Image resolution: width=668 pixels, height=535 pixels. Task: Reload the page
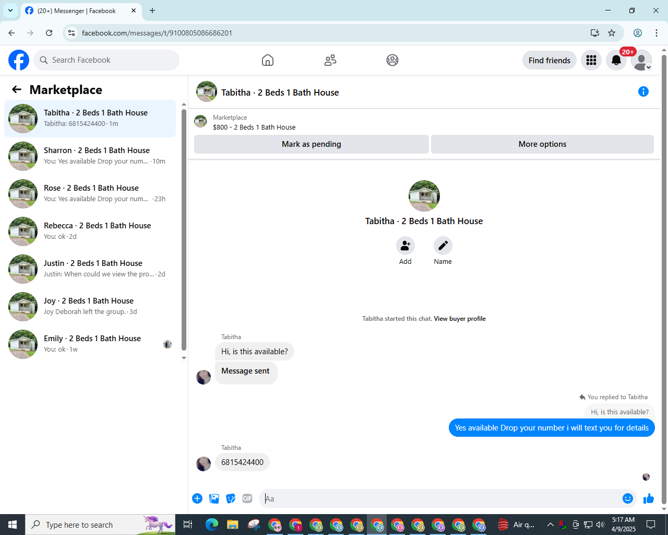[x=49, y=33]
